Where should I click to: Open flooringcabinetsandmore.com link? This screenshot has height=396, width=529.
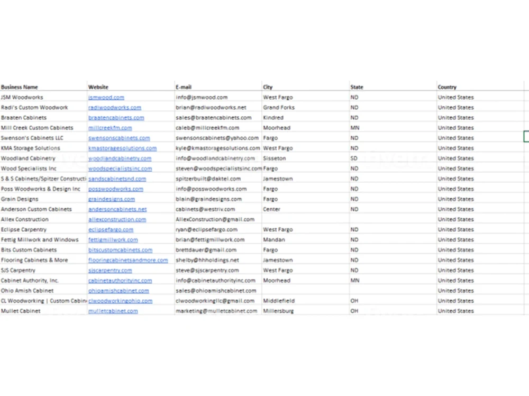point(128,260)
